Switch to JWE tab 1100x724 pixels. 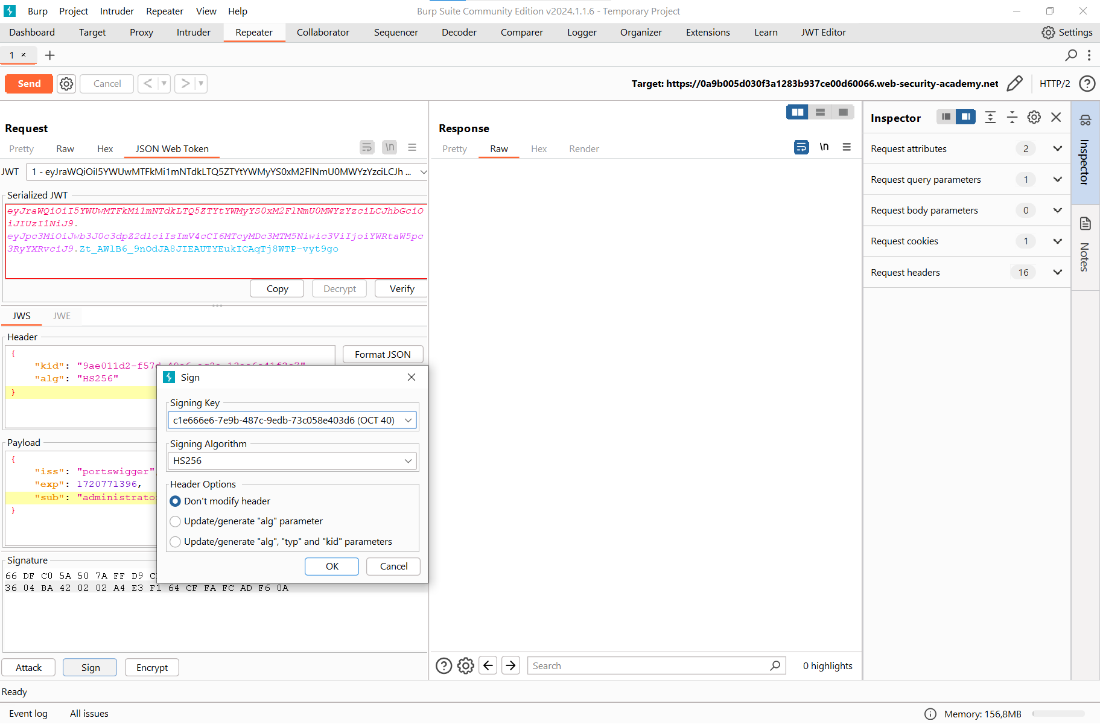click(62, 316)
